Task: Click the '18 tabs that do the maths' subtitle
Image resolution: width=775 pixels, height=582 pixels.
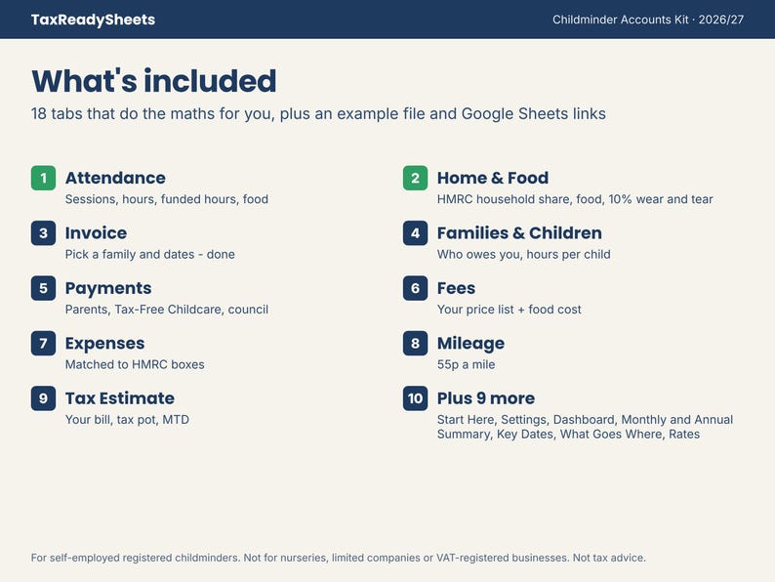Action: (318, 113)
